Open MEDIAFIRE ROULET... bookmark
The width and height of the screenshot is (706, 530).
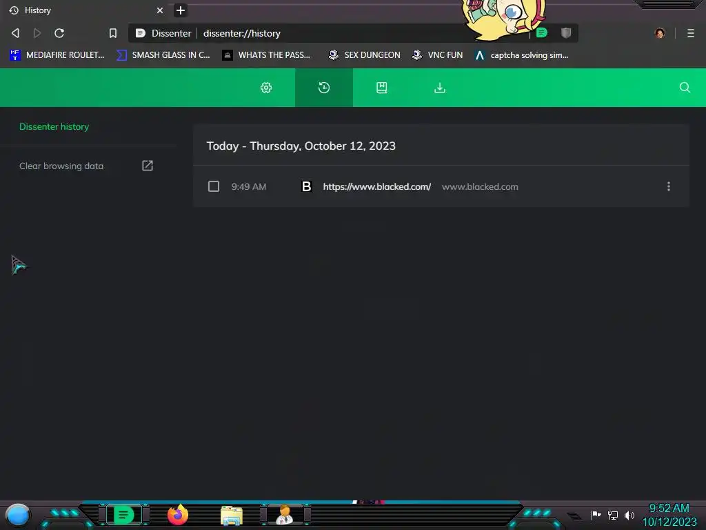coord(57,55)
